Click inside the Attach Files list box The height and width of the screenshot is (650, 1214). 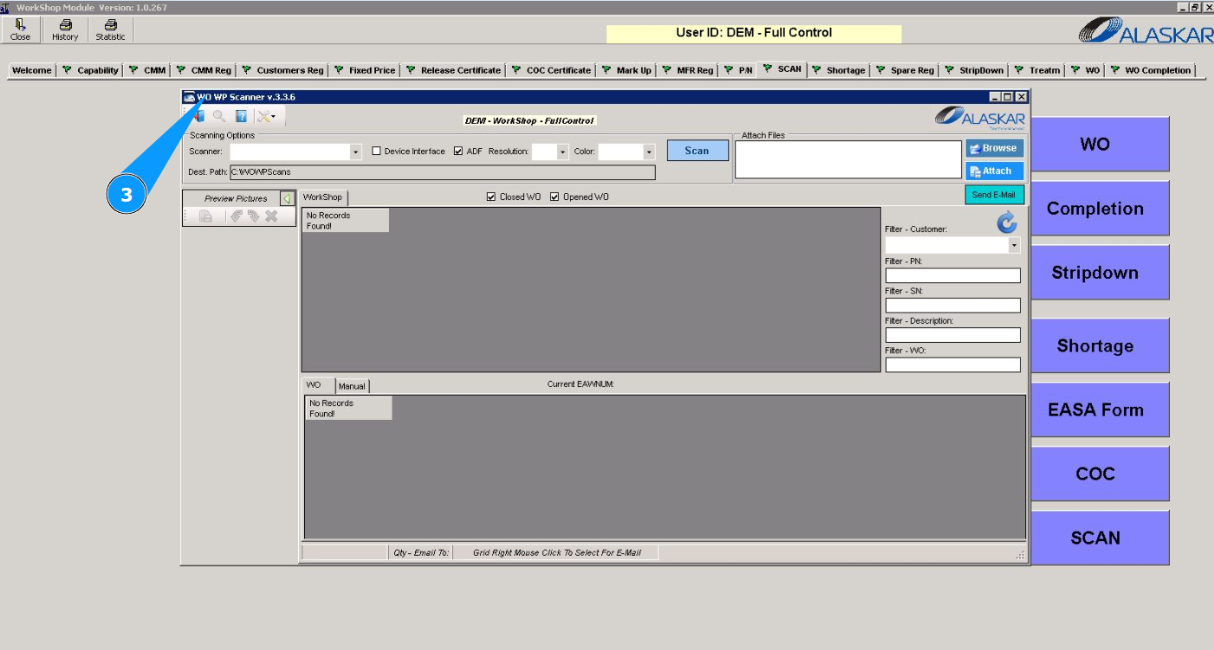tap(848, 159)
